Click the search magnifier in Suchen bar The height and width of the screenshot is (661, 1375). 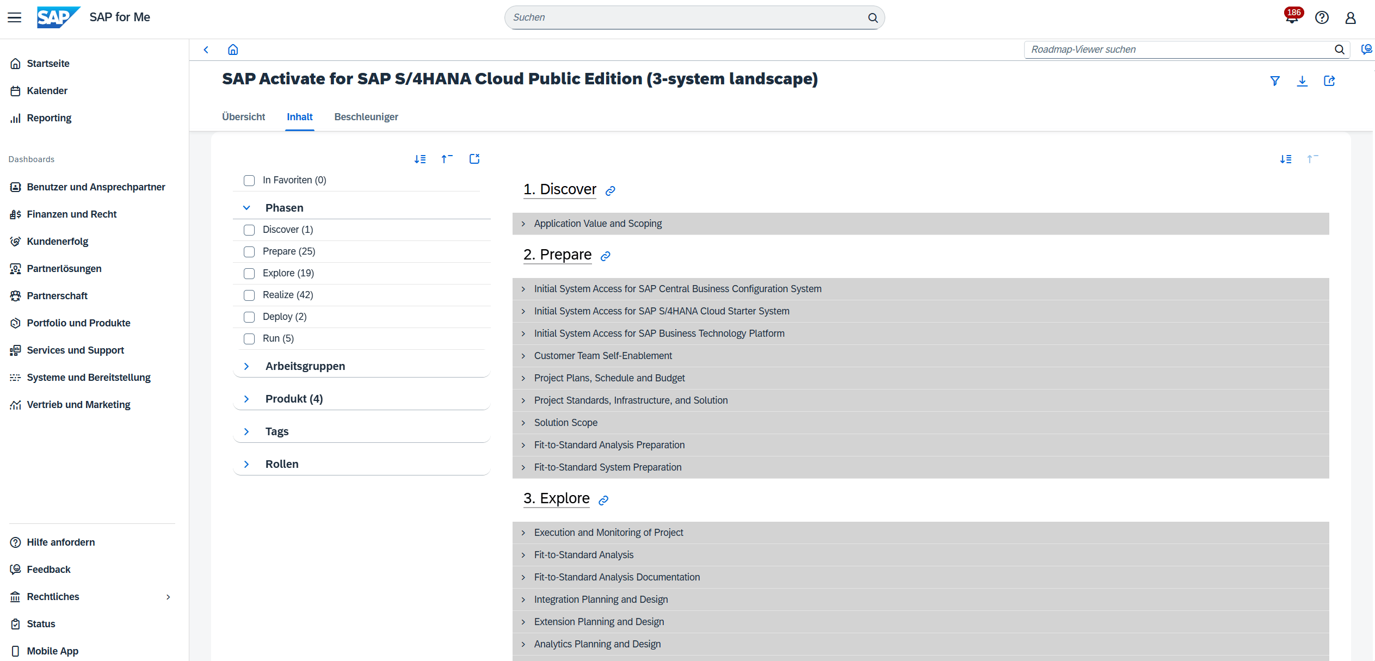pyautogui.click(x=873, y=17)
